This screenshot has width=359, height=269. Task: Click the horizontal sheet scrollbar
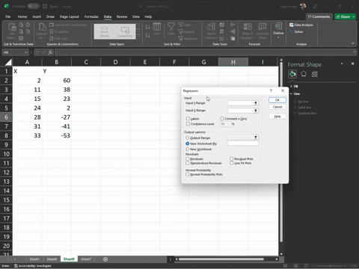pos(221,259)
